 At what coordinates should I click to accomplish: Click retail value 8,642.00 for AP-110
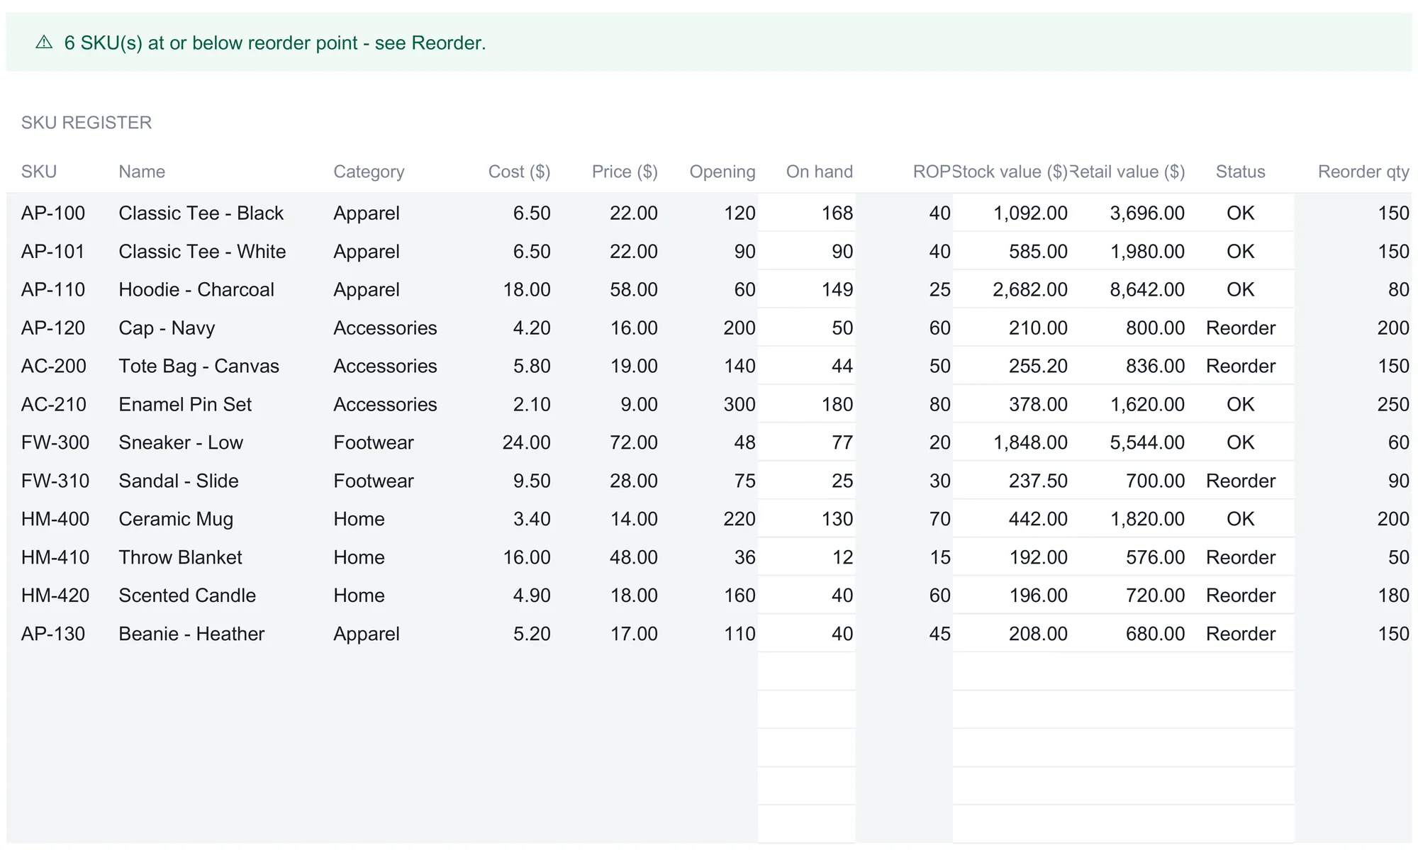click(x=1147, y=289)
